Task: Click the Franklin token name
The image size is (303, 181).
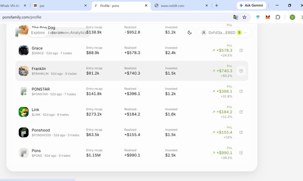Action: coord(39,68)
